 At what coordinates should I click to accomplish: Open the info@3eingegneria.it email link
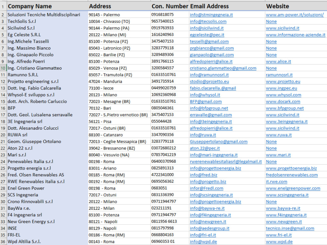pyautogui.click(x=211, y=122)
